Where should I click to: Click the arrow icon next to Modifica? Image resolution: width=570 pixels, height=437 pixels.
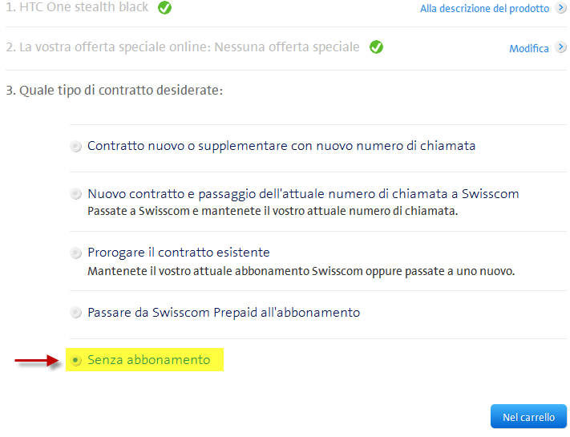(x=560, y=48)
